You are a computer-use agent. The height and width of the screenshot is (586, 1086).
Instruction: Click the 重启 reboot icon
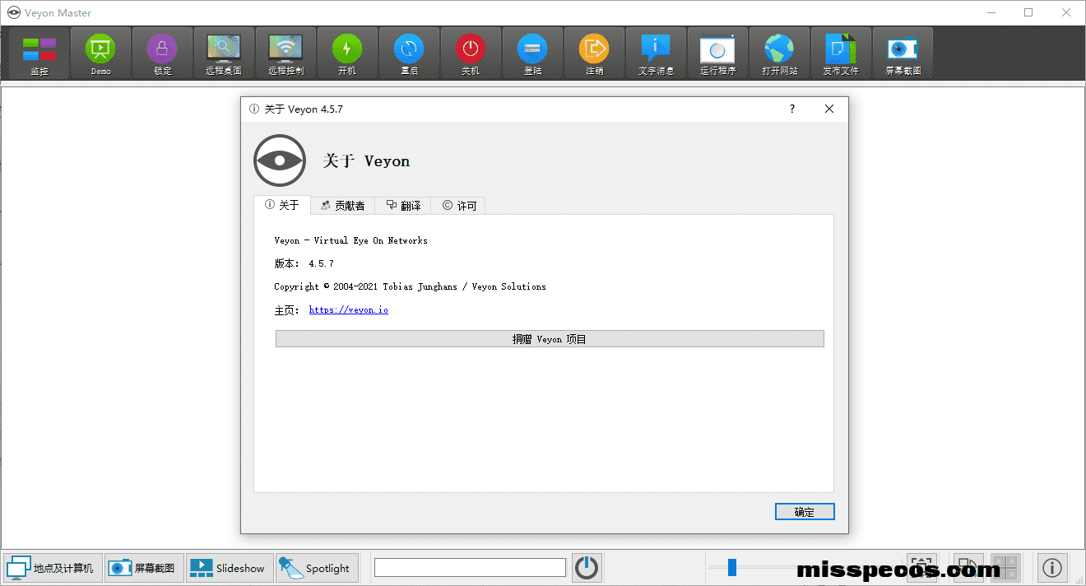(x=409, y=54)
